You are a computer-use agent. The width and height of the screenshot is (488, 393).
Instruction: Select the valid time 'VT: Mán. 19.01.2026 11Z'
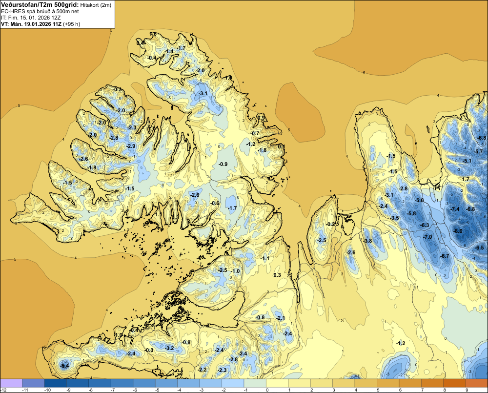tap(31, 24)
